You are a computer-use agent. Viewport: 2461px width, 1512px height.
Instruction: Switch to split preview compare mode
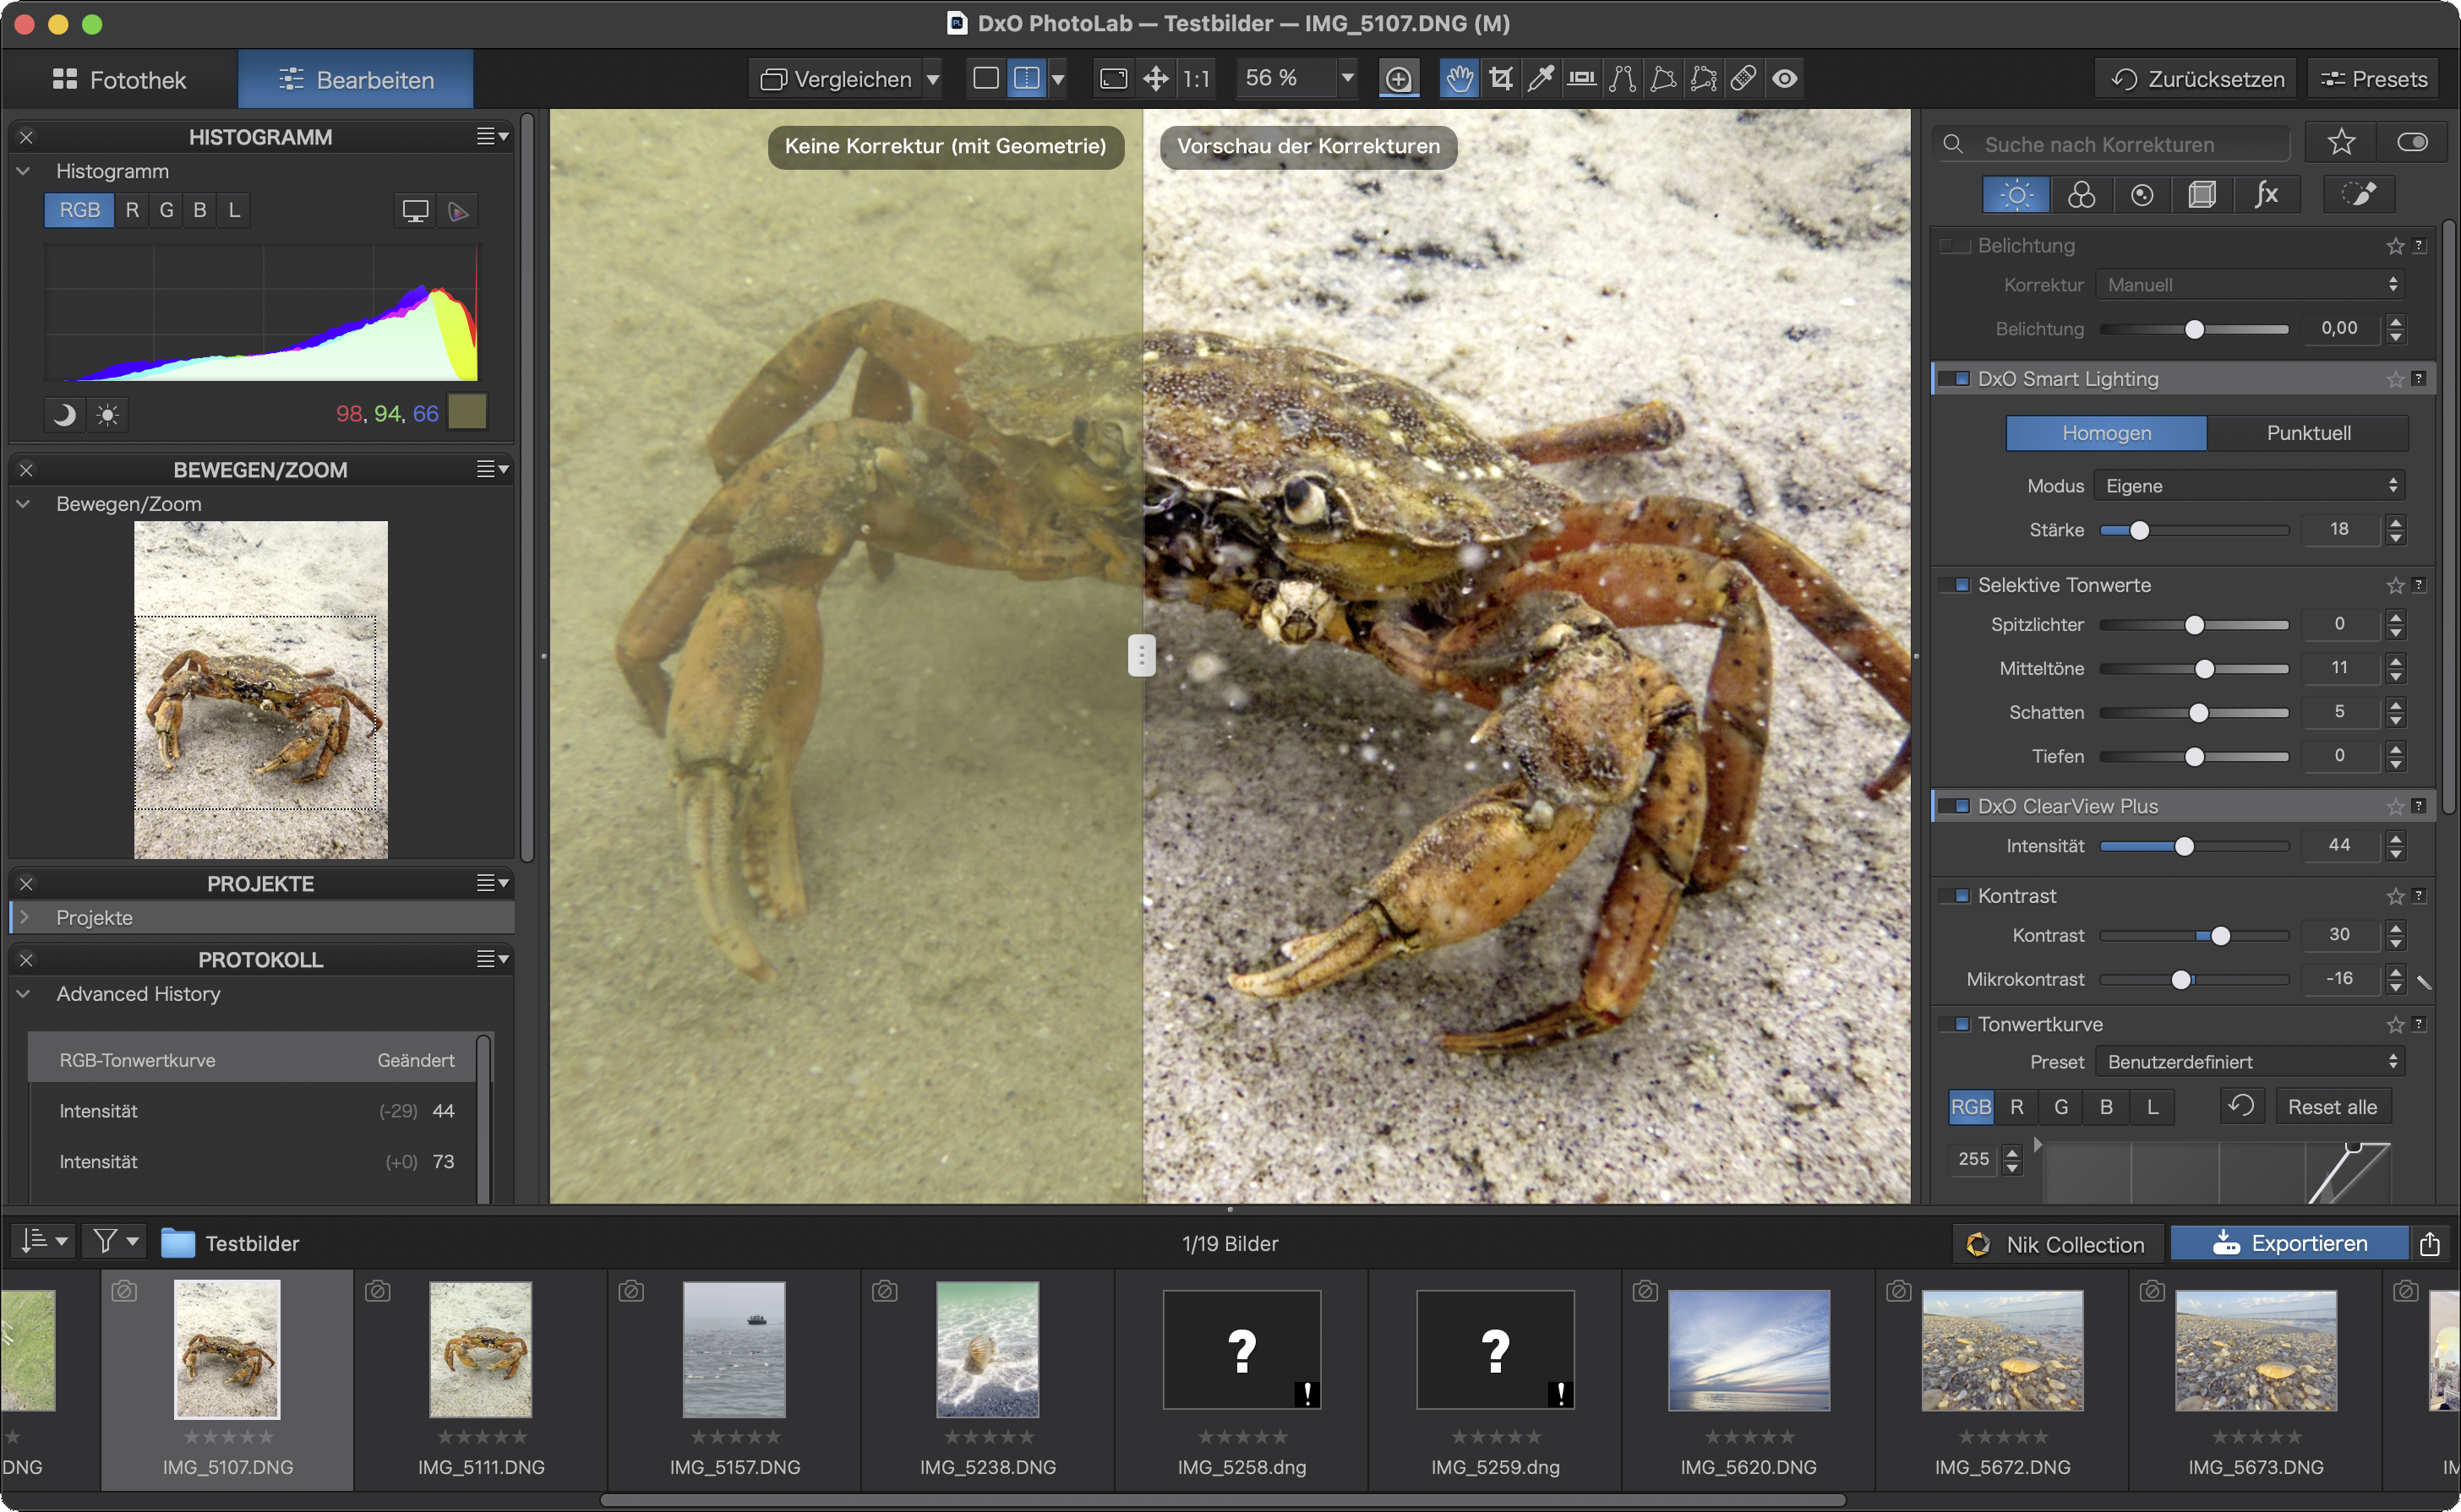(x=1027, y=78)
